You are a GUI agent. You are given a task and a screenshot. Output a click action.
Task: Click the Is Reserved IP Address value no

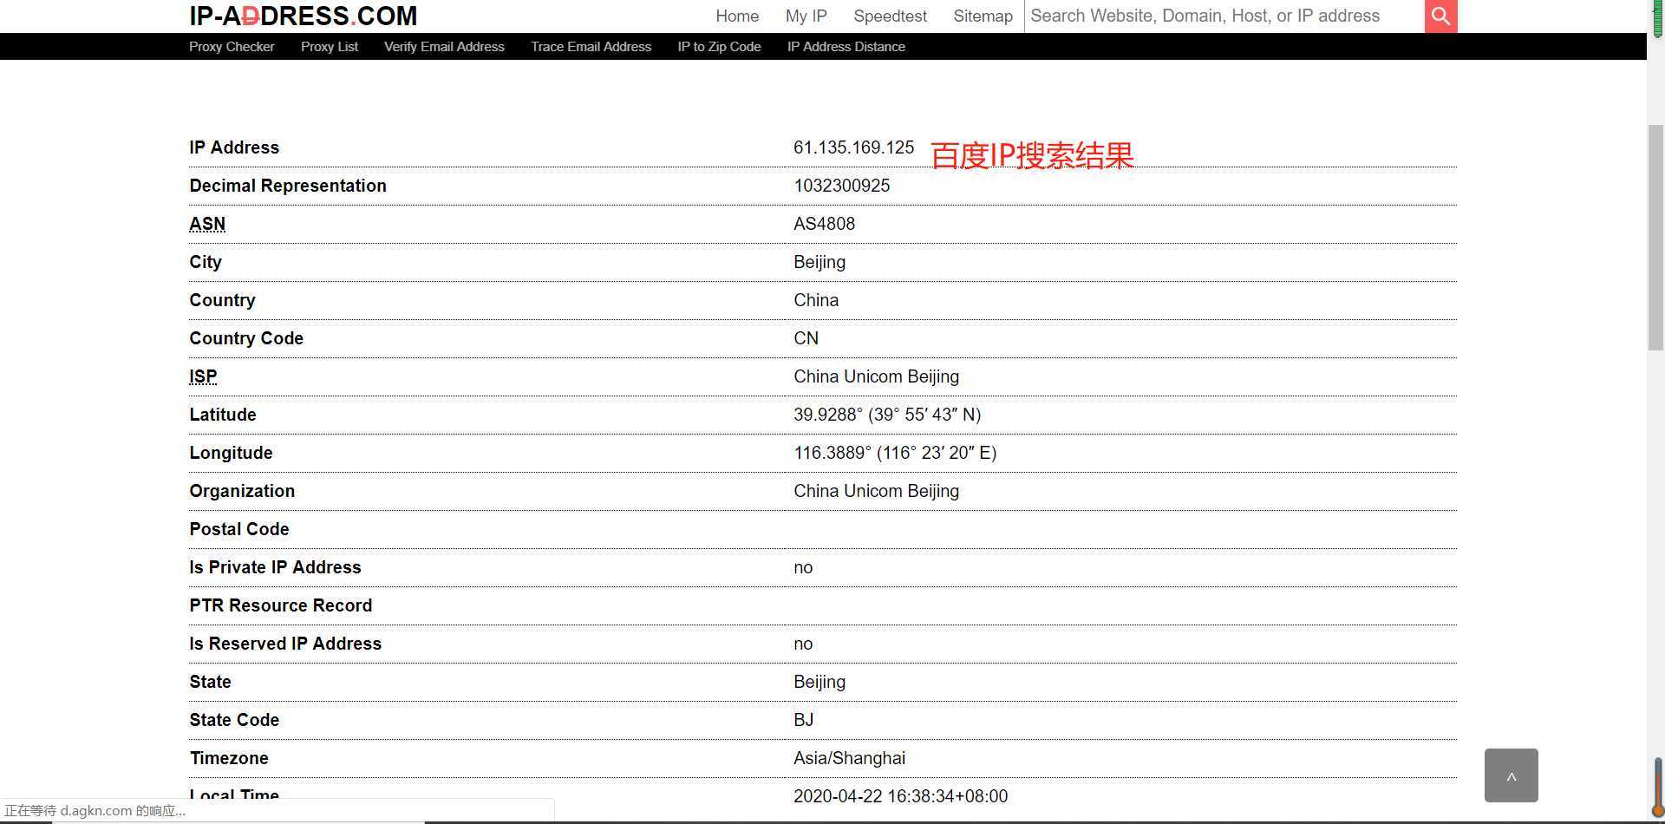(803, 644)
